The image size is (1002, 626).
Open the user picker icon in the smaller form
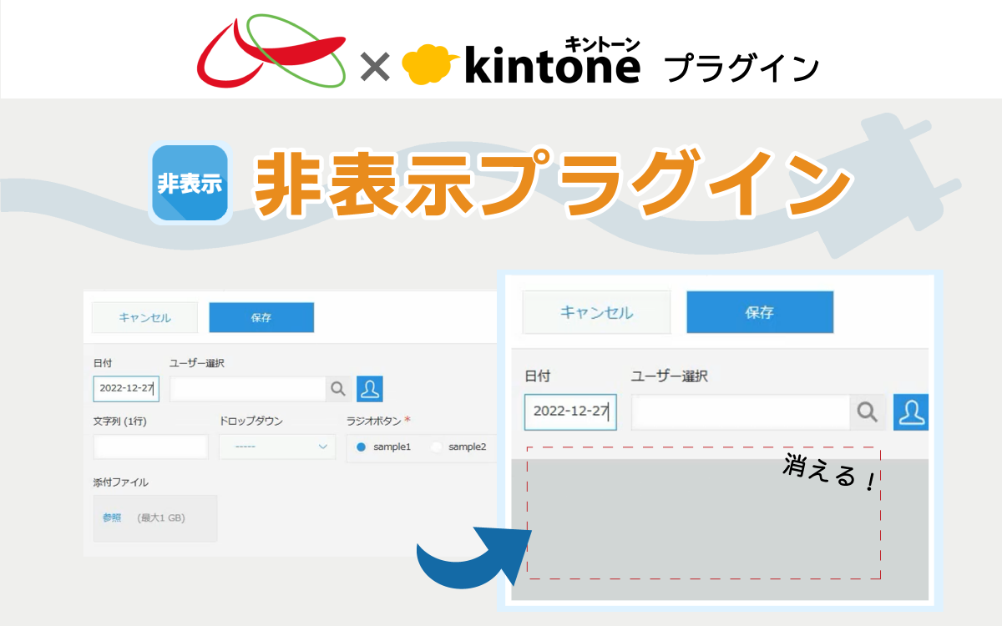[x=370, y=389]
